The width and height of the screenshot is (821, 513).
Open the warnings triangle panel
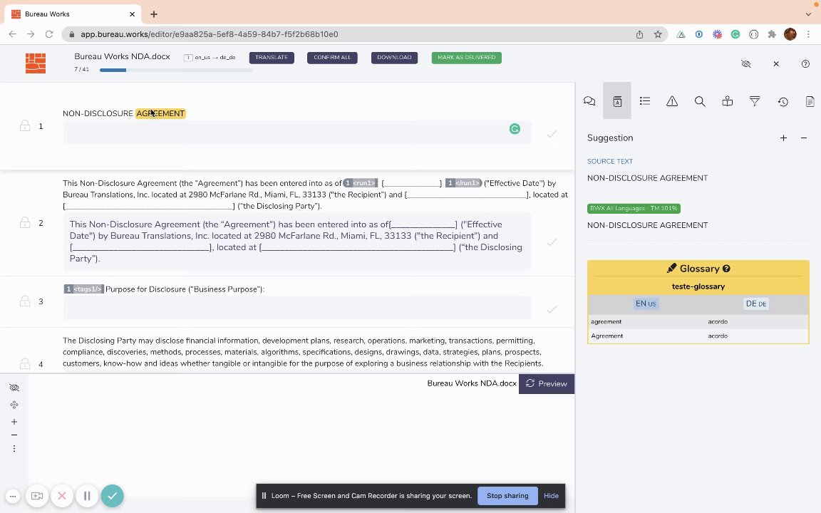(x=672, y=101)
